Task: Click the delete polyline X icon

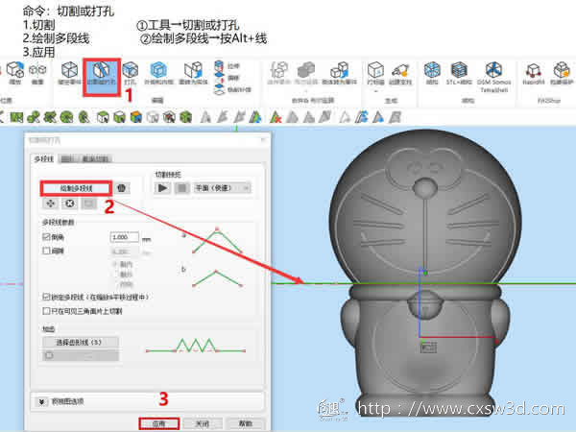Action: 69,204
